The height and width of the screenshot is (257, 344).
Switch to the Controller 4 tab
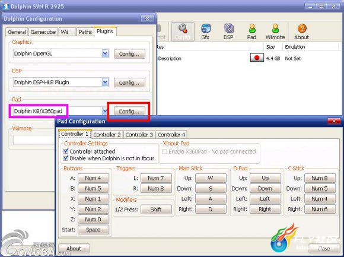171,135
